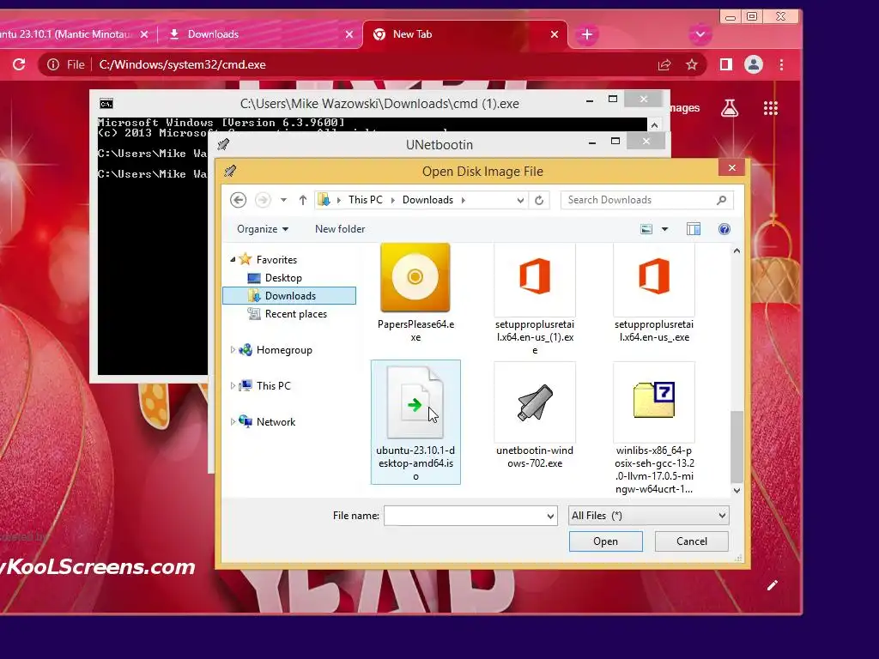Select the ubuntu-23.10.1-desktop-amd64.iso file
The width and height of the screenshot is (879, 659).
(x=415, y=421)
